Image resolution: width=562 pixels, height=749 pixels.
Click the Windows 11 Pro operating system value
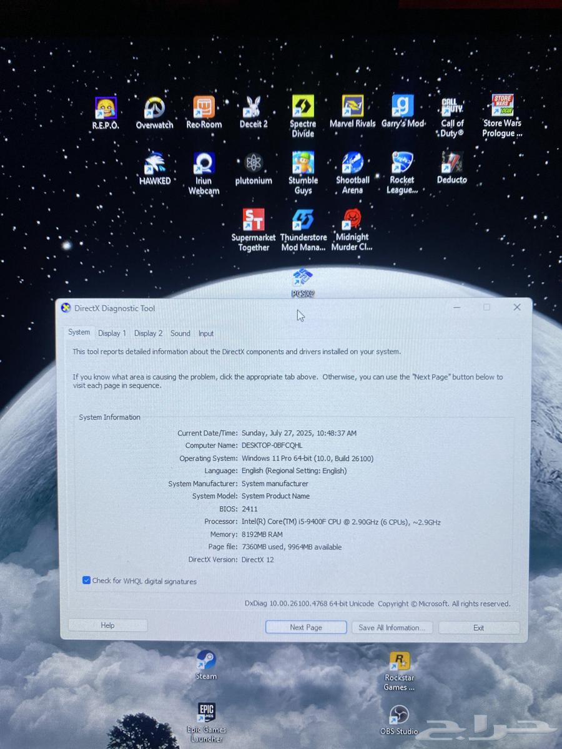pos(307,458)
